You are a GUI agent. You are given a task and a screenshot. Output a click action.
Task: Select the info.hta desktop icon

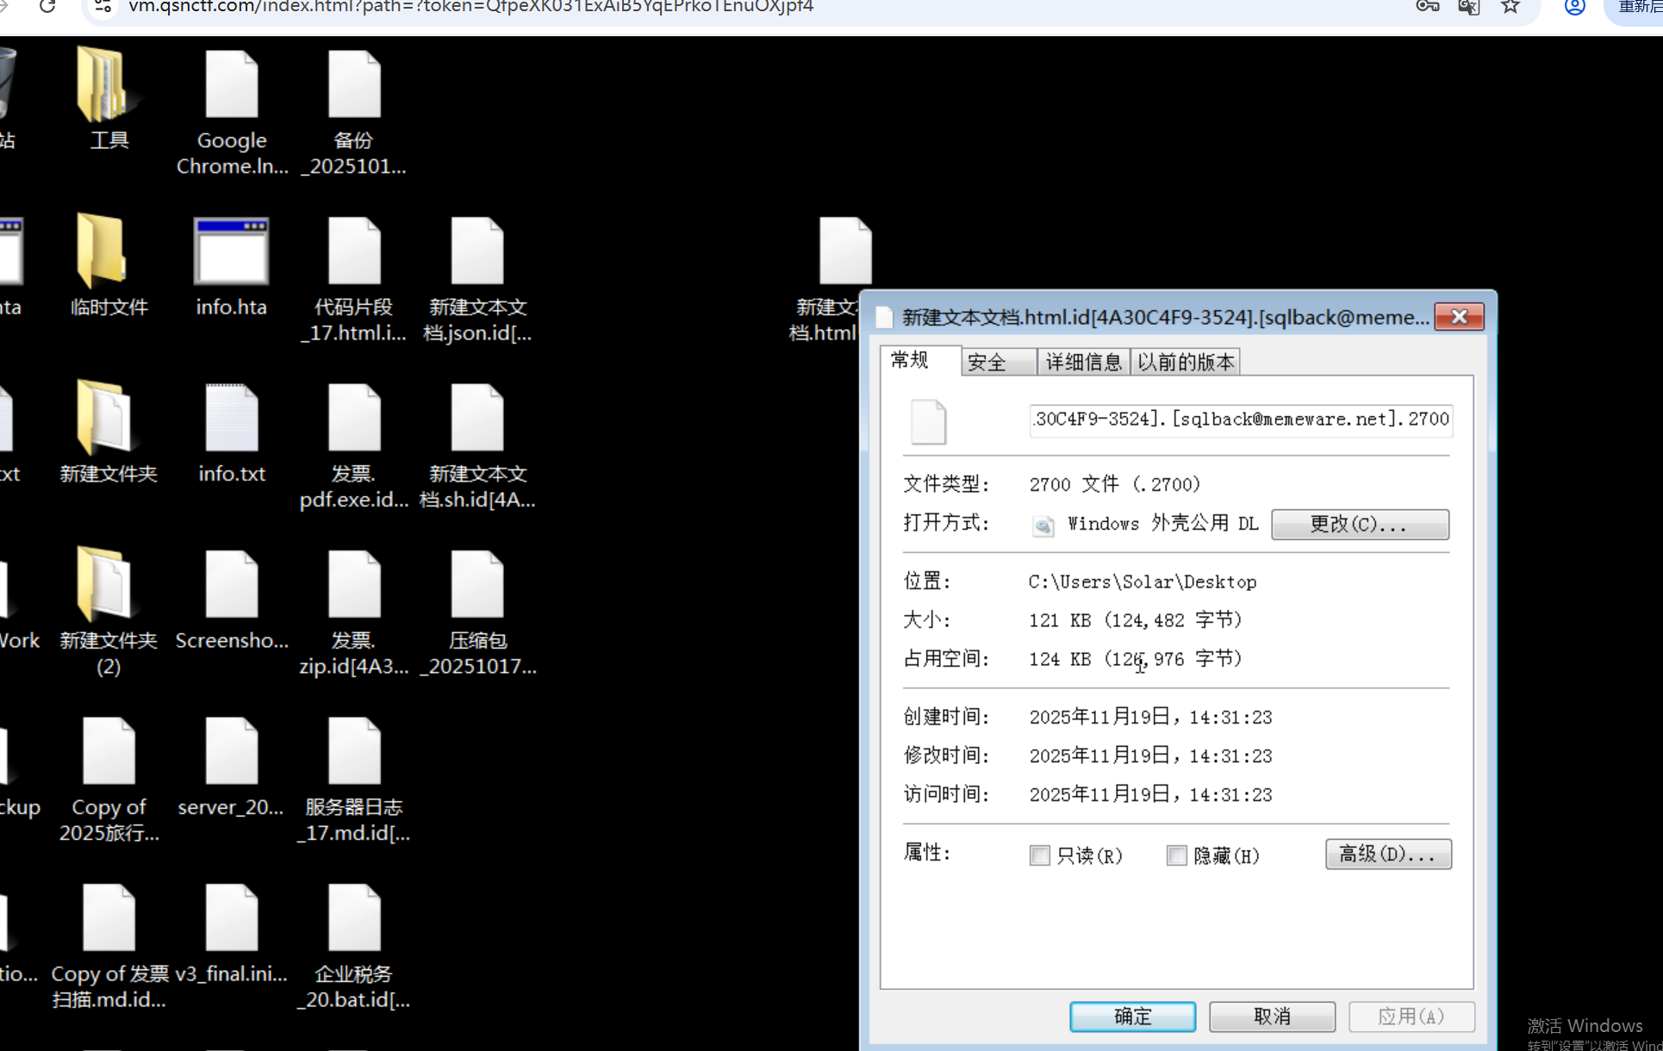coord(231,252)
